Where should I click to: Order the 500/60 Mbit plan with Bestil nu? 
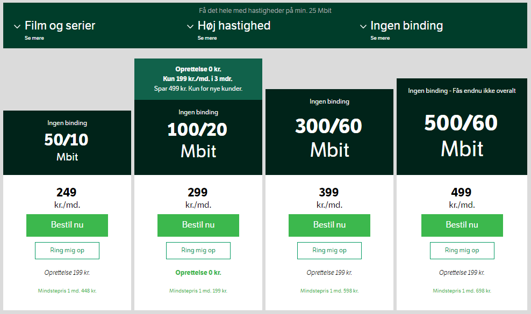[462, 225]
